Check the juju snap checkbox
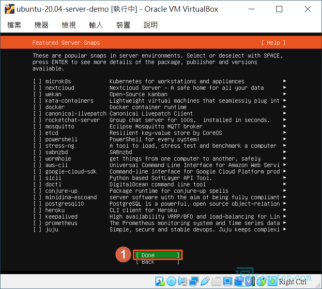 tap(37, 229)
